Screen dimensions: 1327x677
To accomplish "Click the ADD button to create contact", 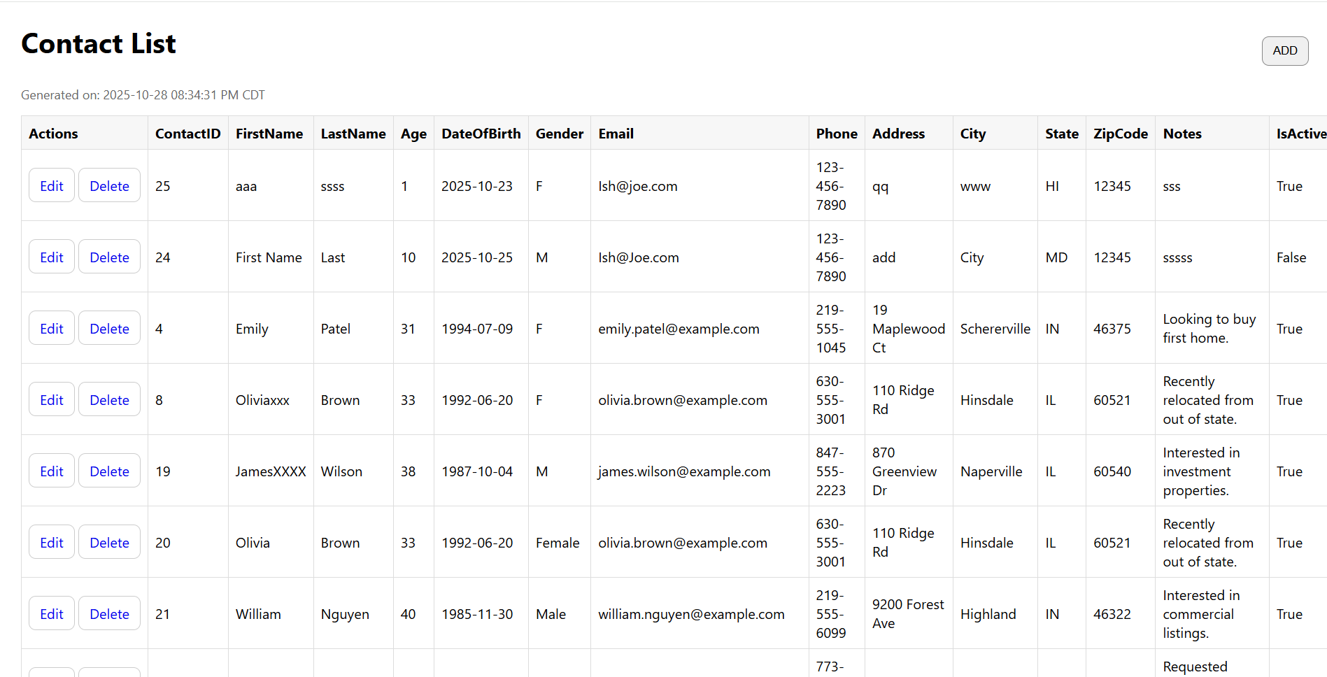I will coord(1284,50).
